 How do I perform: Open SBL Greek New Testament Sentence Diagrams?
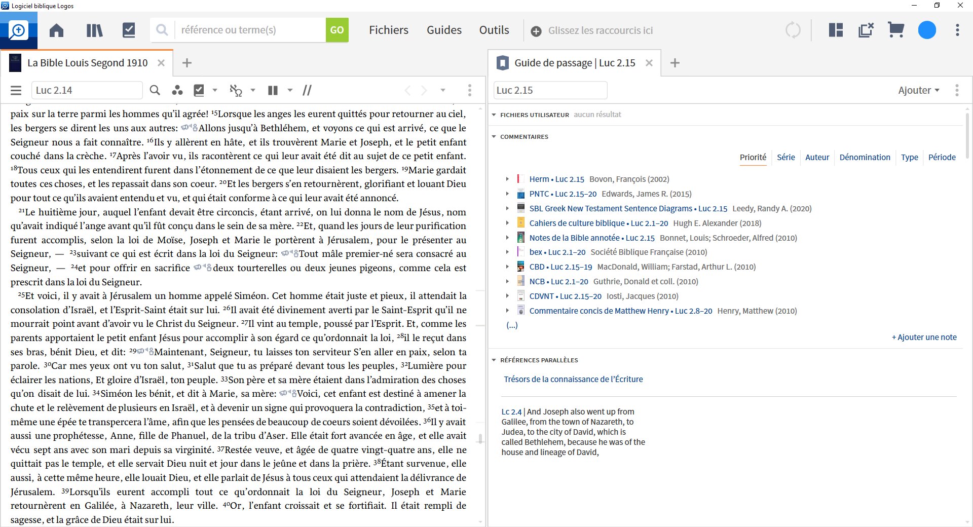[x=628, y=209]
